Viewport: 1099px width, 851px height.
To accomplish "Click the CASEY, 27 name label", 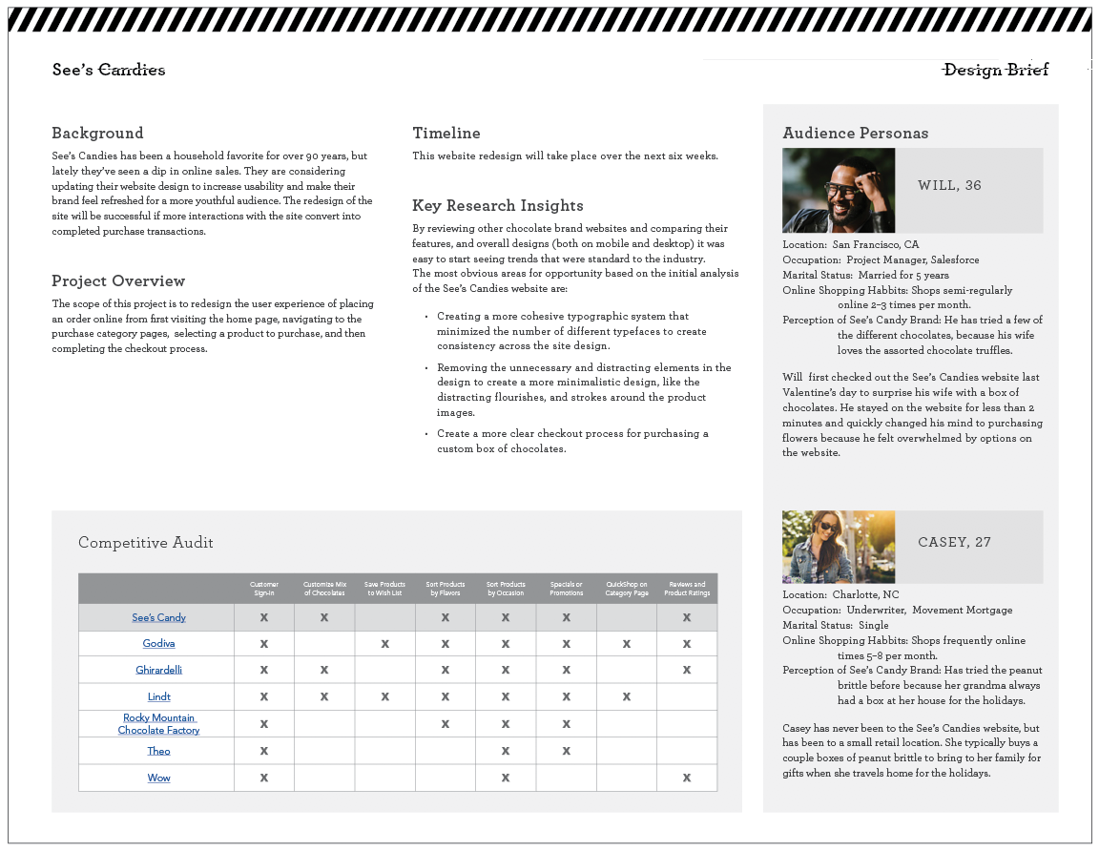I will (x=954, y=542).
